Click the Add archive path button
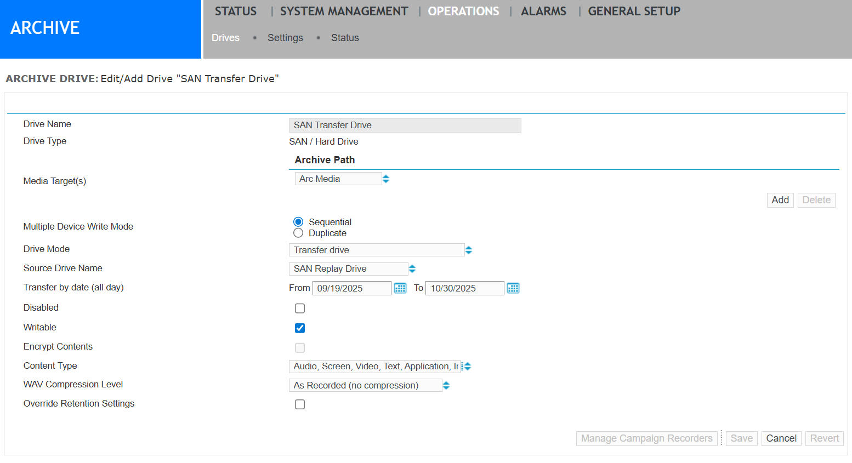This screenshot has height=463, width=852. [x=780, y=199]
